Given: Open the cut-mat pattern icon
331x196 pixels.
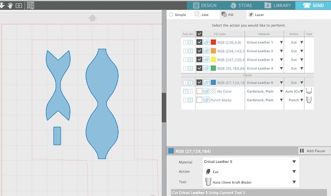Looking at the screenshot, I should tap(31, 6).
